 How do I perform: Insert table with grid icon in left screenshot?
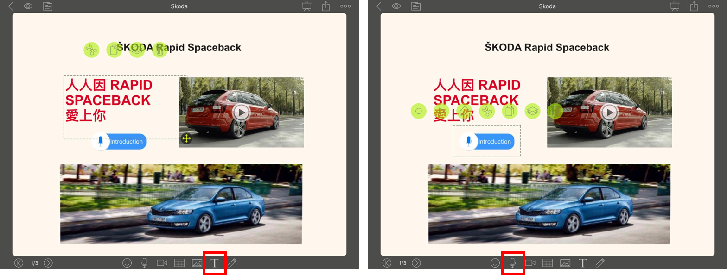[x=179, y=263]
